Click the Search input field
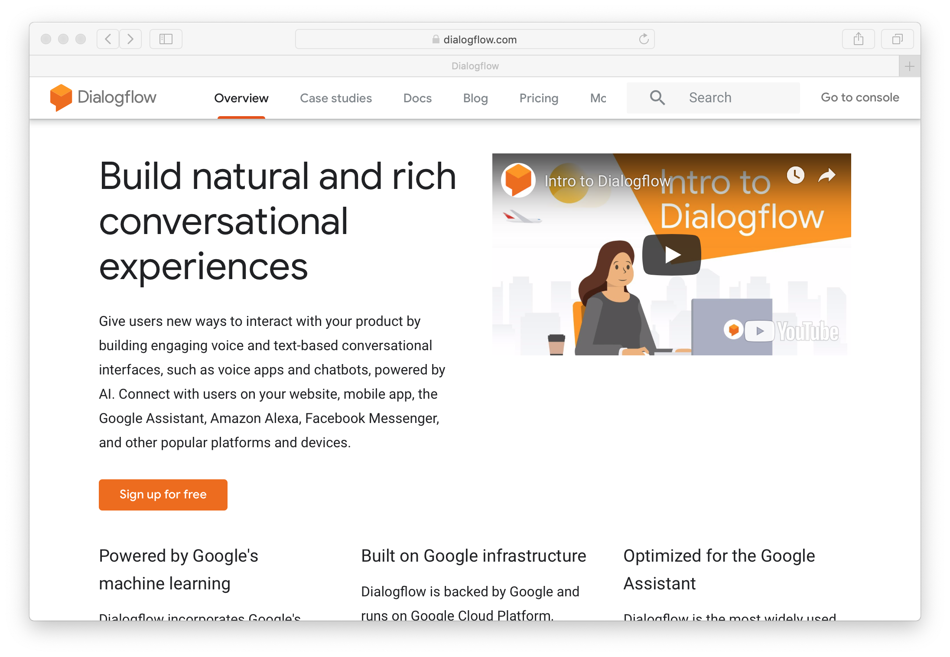Image resolution: width=950 pixels, height=657 pixels. point(713,98)
